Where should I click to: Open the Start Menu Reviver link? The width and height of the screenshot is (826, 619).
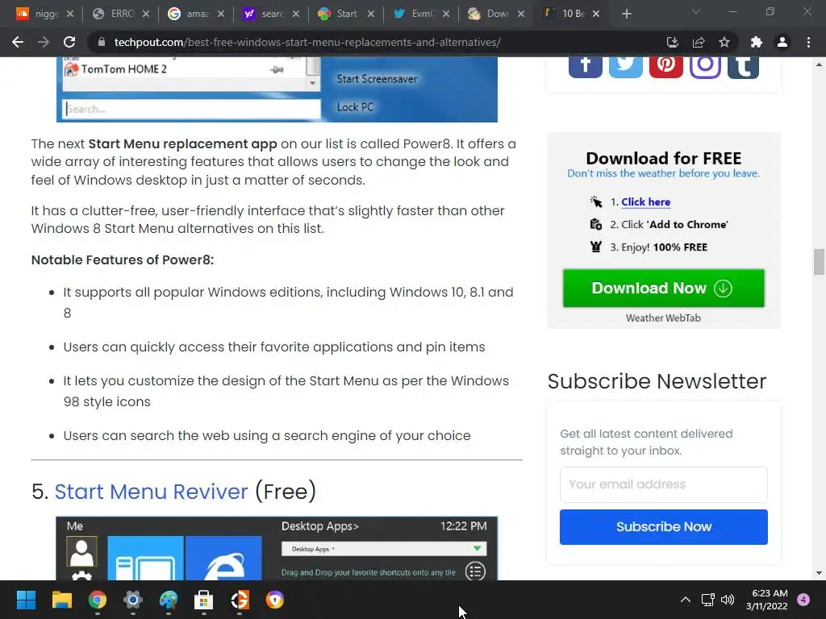click(x=151, y=492)
